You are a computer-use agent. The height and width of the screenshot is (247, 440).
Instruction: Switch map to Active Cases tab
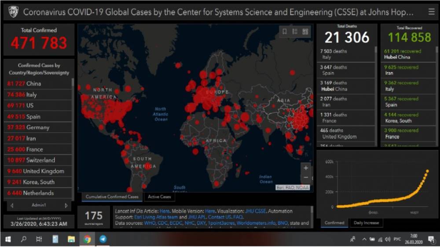click(159, 197)
